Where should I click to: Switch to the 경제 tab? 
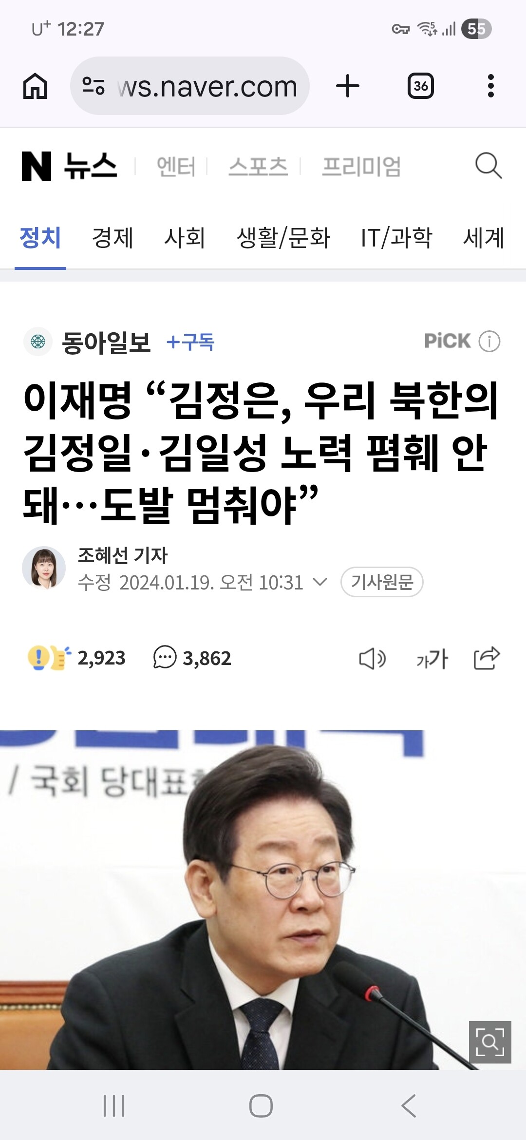[x=113, y=238]
